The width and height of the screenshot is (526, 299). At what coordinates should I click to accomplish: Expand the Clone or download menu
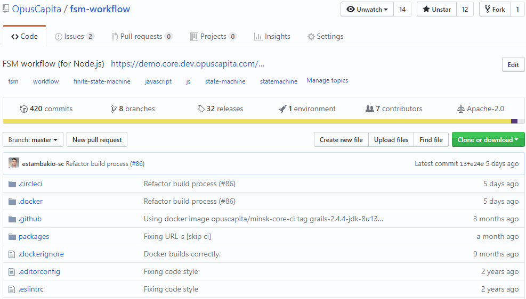click(488, 140)
